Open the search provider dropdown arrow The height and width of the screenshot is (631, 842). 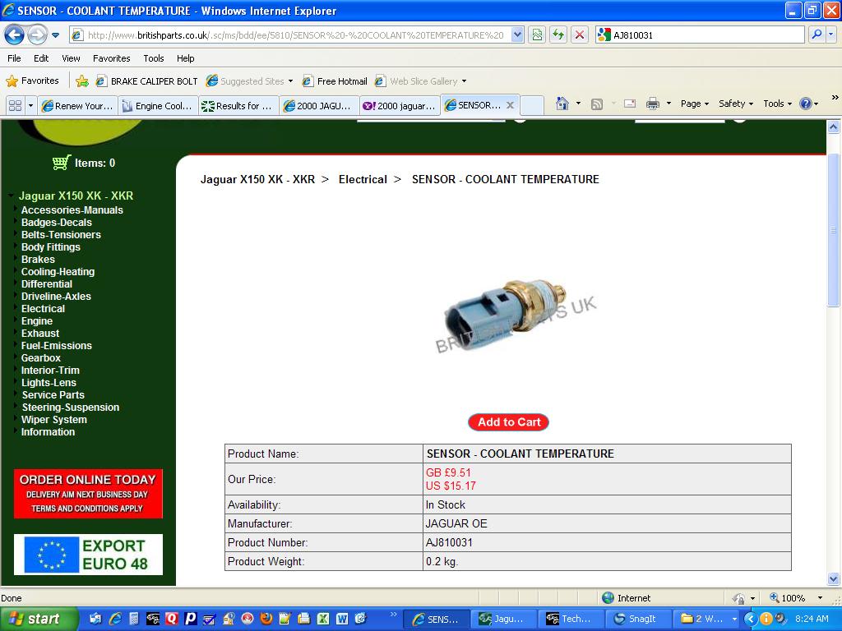pyautogui.click(x=830, y=35)
